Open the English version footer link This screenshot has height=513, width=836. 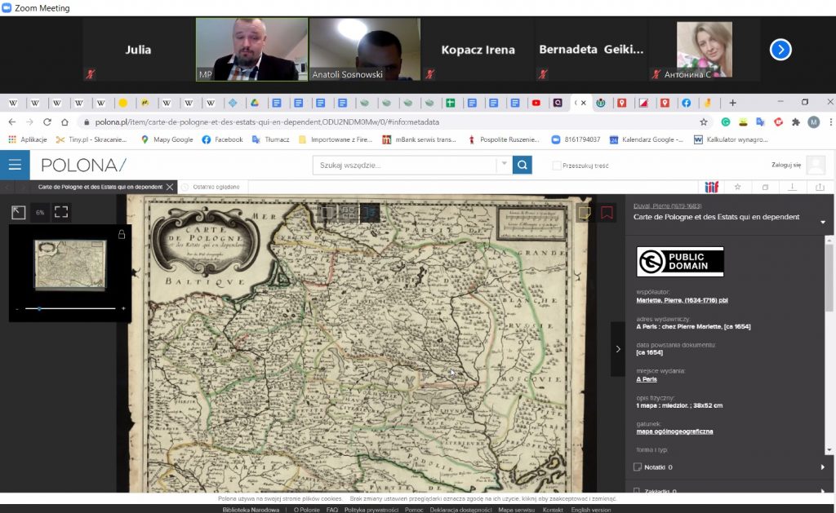pos(591,510)
